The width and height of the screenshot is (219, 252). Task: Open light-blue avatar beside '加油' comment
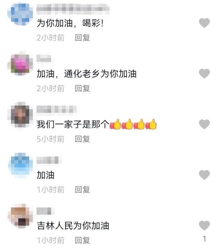tap(20, 165)
